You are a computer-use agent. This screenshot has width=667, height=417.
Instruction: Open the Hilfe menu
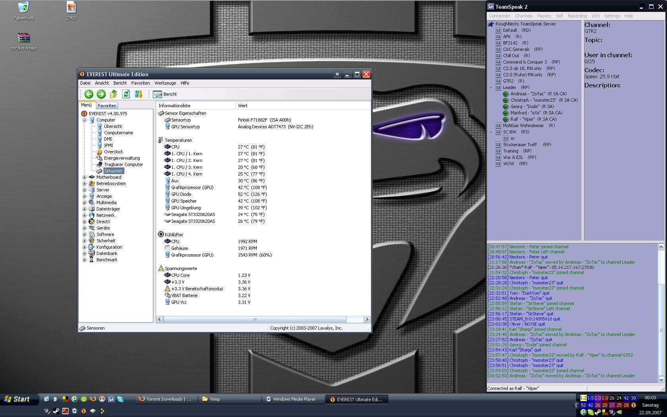(185, 83)
